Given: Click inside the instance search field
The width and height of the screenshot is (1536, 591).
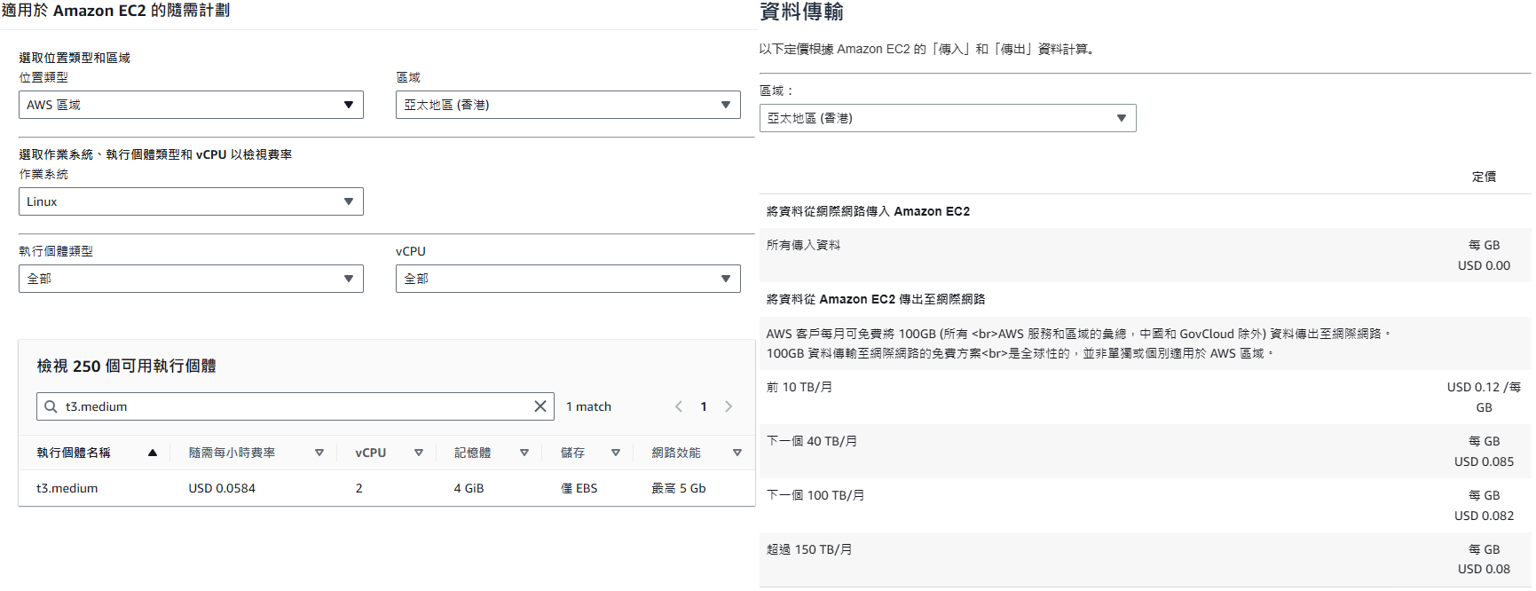Looking at the screenshot, I should point(293,406).
